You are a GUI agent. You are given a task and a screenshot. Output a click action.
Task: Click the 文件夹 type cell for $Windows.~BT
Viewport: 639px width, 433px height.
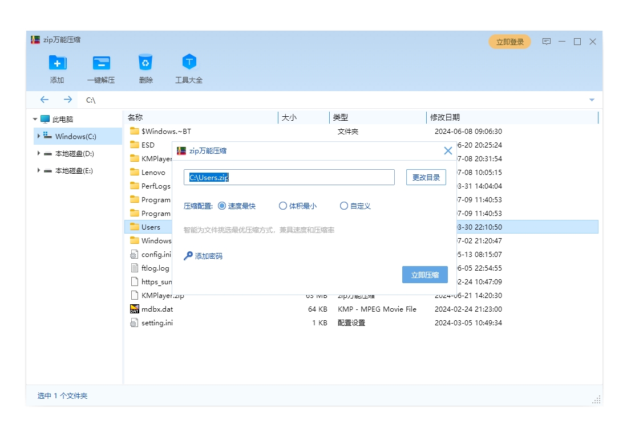pos(348,132)
